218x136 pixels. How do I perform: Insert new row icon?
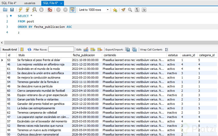(93, 49)
